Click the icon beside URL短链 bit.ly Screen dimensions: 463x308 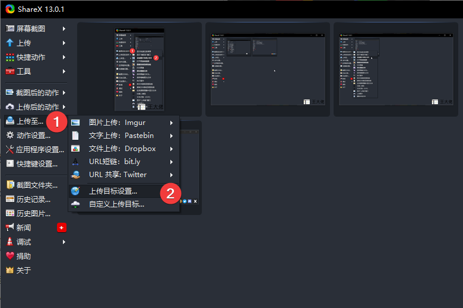[x=75, y=162]
